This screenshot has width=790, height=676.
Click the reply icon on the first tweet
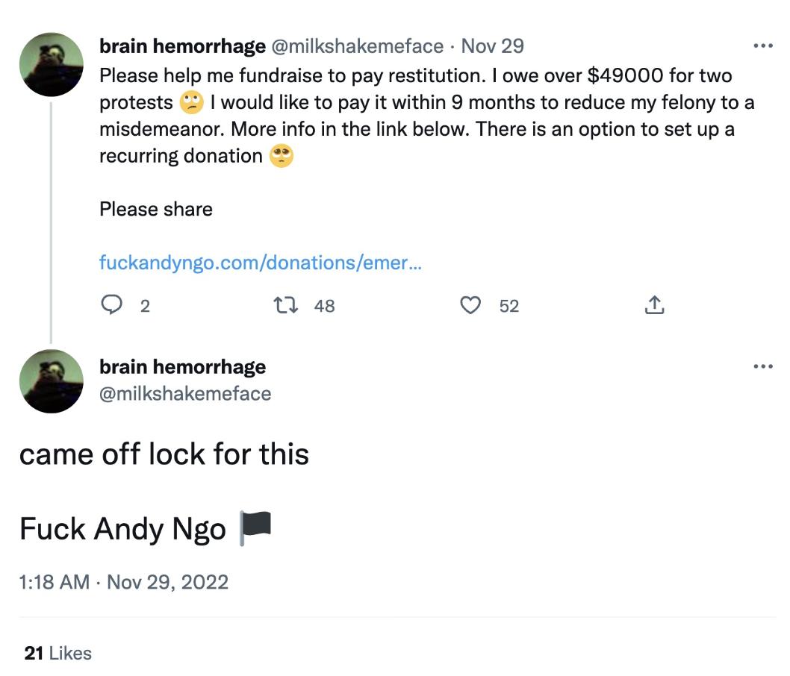[x=111, y=304]
